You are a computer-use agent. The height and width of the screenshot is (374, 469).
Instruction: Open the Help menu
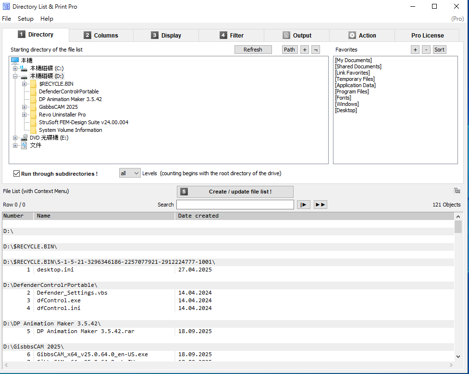click(47, 19)
